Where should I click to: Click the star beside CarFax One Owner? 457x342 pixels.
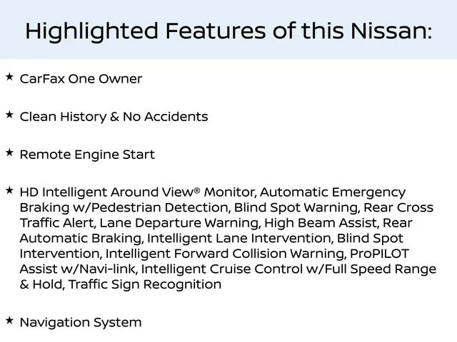(9, 77)
